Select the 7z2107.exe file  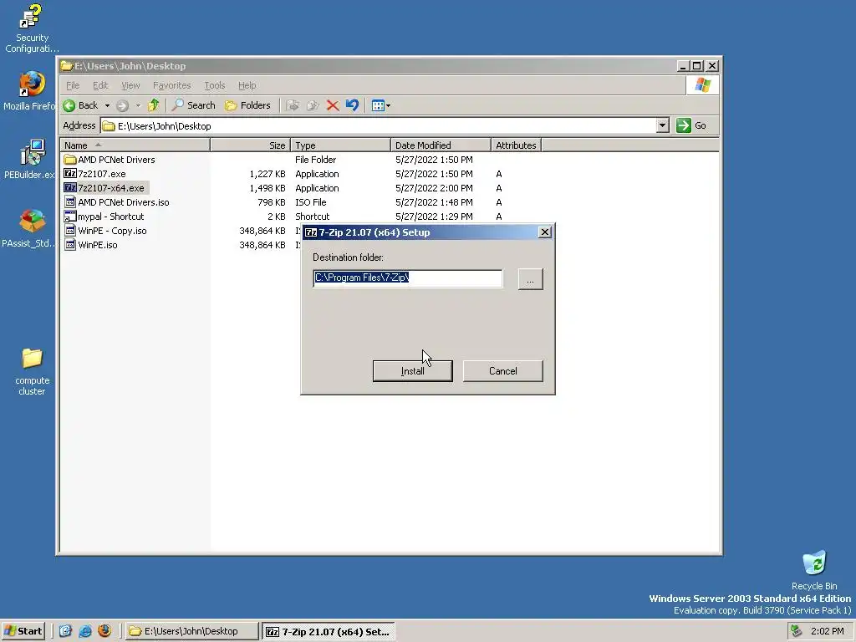[x=95, y=174]
